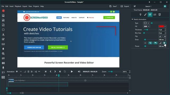Image resolution: width=170 pixels, height=95 pixels.
Task: Open the File menu
Action: (3, 6)
